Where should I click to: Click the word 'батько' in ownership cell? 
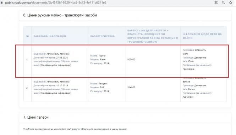(x=186, y=82)
